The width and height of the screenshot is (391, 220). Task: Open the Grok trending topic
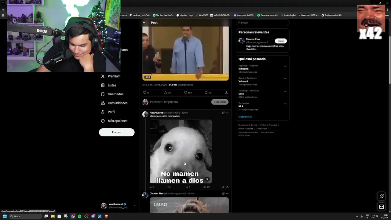click(241, 94)
